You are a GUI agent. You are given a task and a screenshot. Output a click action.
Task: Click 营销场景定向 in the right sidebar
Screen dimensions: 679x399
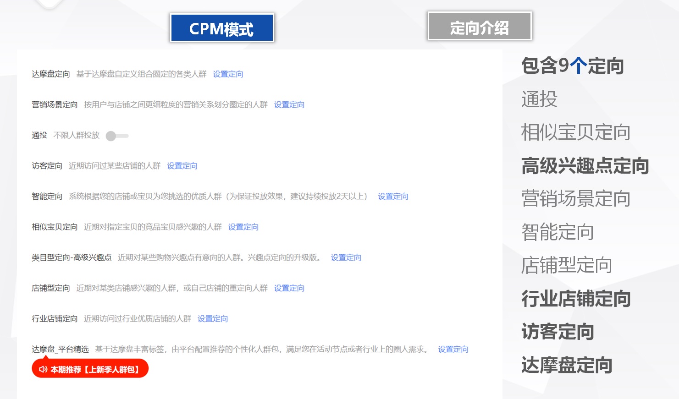[x=576, y=199]
